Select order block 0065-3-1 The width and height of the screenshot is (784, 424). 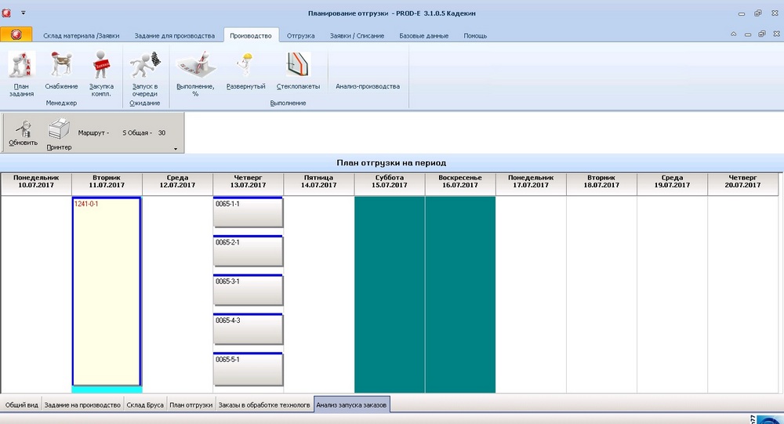pyautogui.click(x=248, y=291)
